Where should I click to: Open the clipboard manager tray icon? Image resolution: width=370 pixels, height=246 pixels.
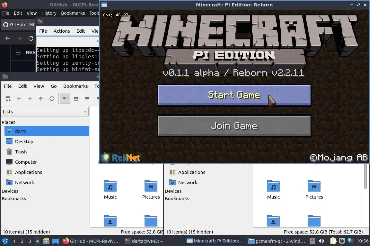coord(333,241)
